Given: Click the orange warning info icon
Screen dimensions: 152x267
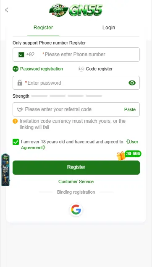Looking at the screenshot, I should pyautogui.click(x=15, y=121).
